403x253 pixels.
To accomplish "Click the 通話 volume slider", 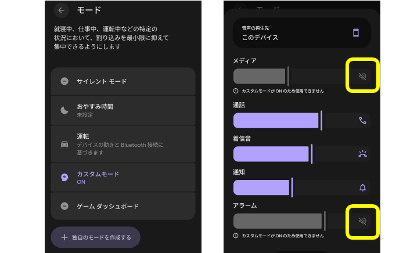I will [x=290, y=121].
